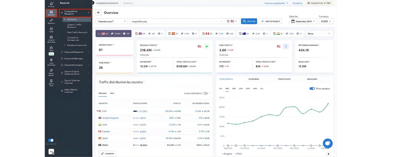
Task: Flip the toggle at the bottom of the sidebar
Action: 51,140
